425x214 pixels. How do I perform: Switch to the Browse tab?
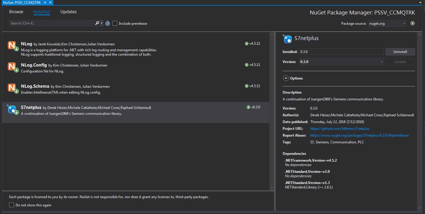(16, 12)
